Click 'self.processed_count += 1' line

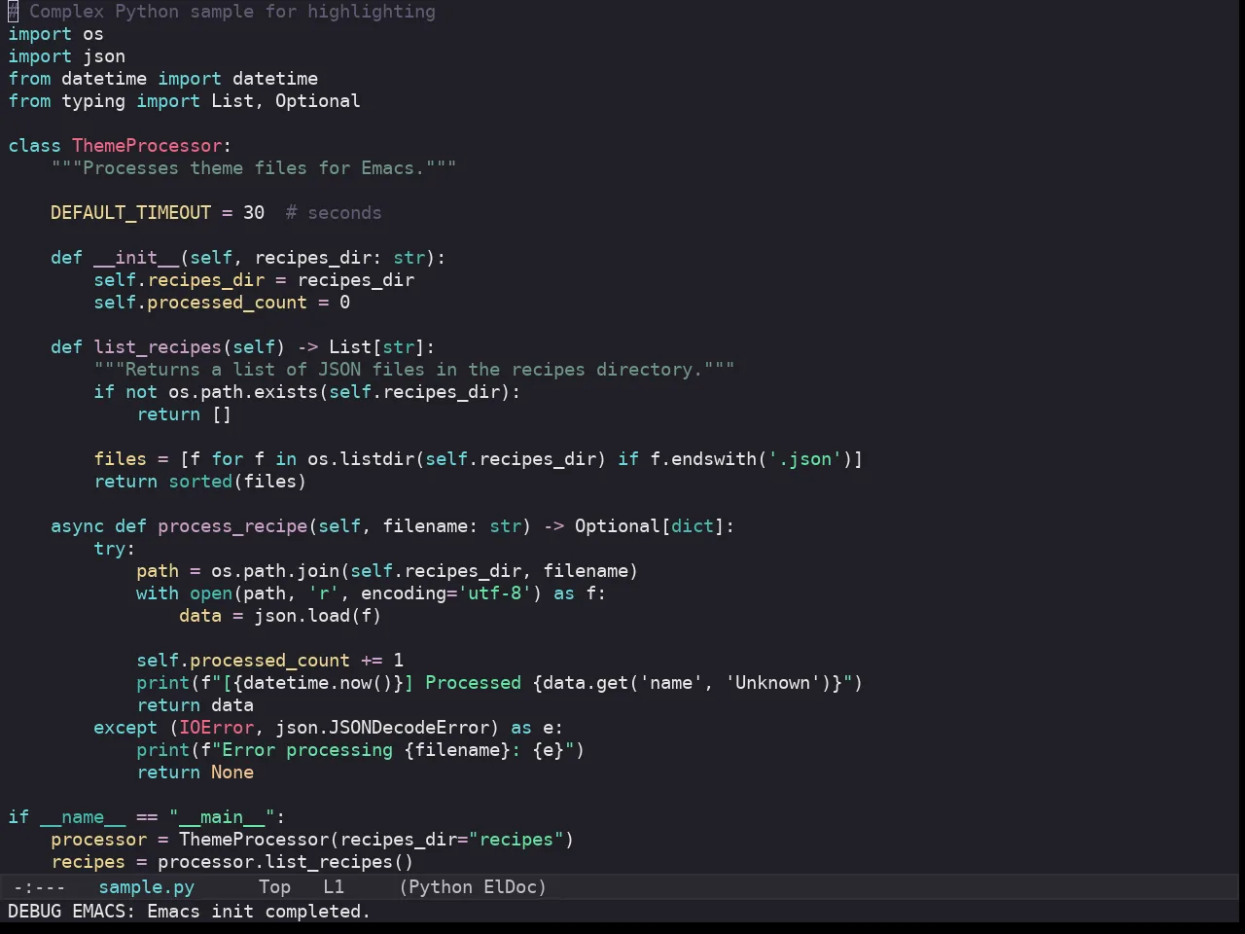pyautogui.click(x=269, y=661)
